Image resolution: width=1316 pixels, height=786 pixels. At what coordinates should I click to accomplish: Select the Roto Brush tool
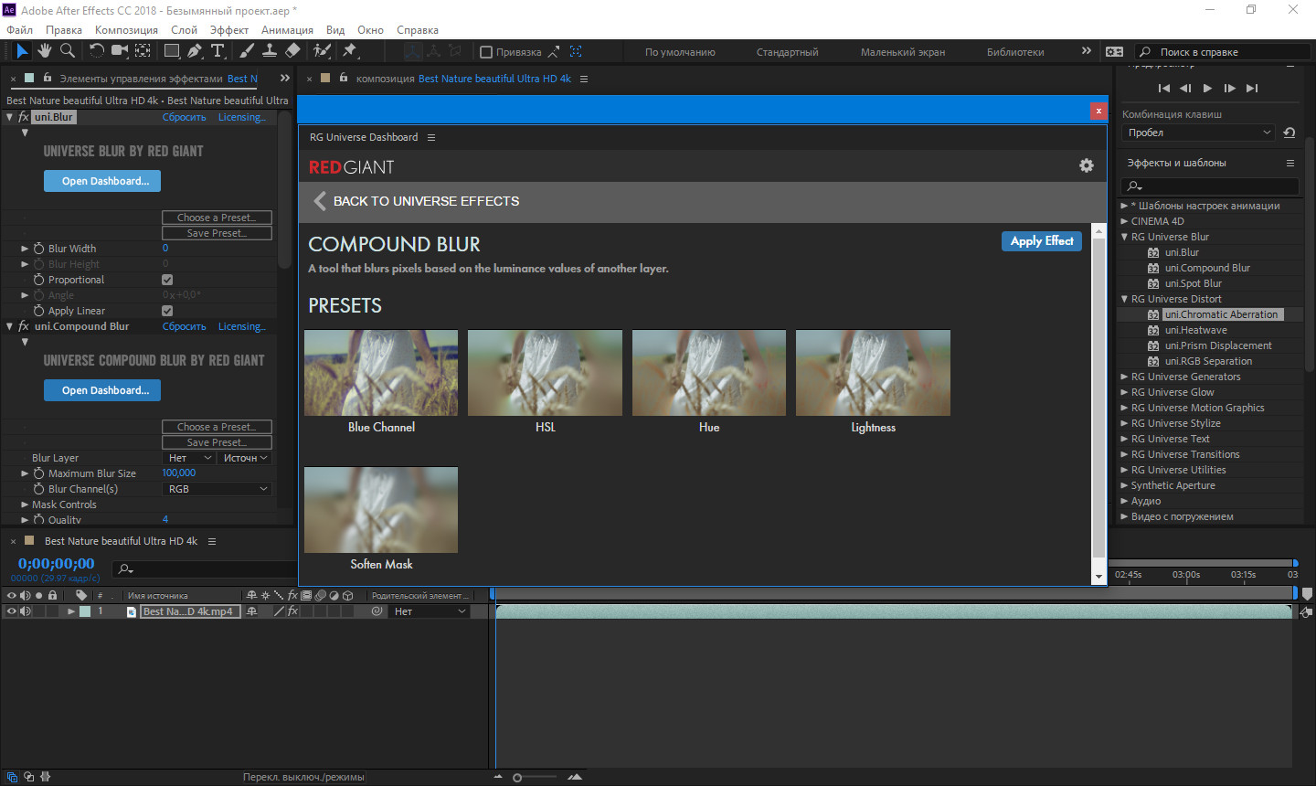(x=322, y=51)
